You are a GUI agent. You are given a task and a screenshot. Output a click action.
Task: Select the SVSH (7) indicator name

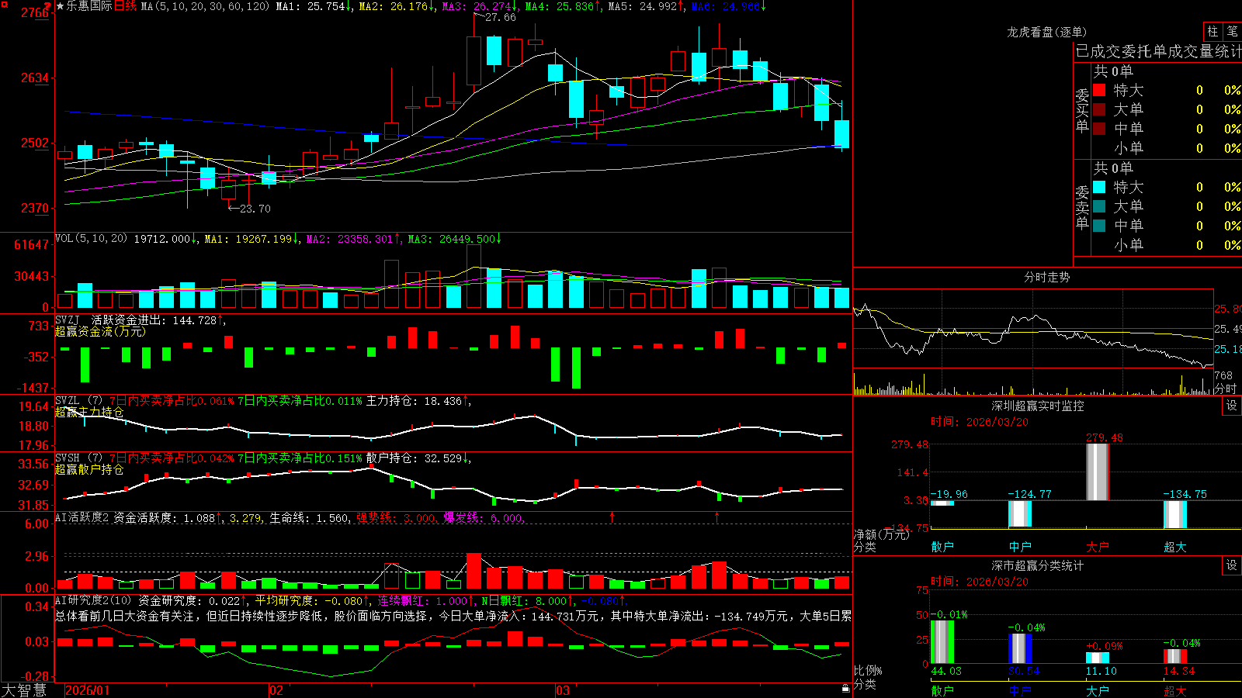click(x=78, y=458)
